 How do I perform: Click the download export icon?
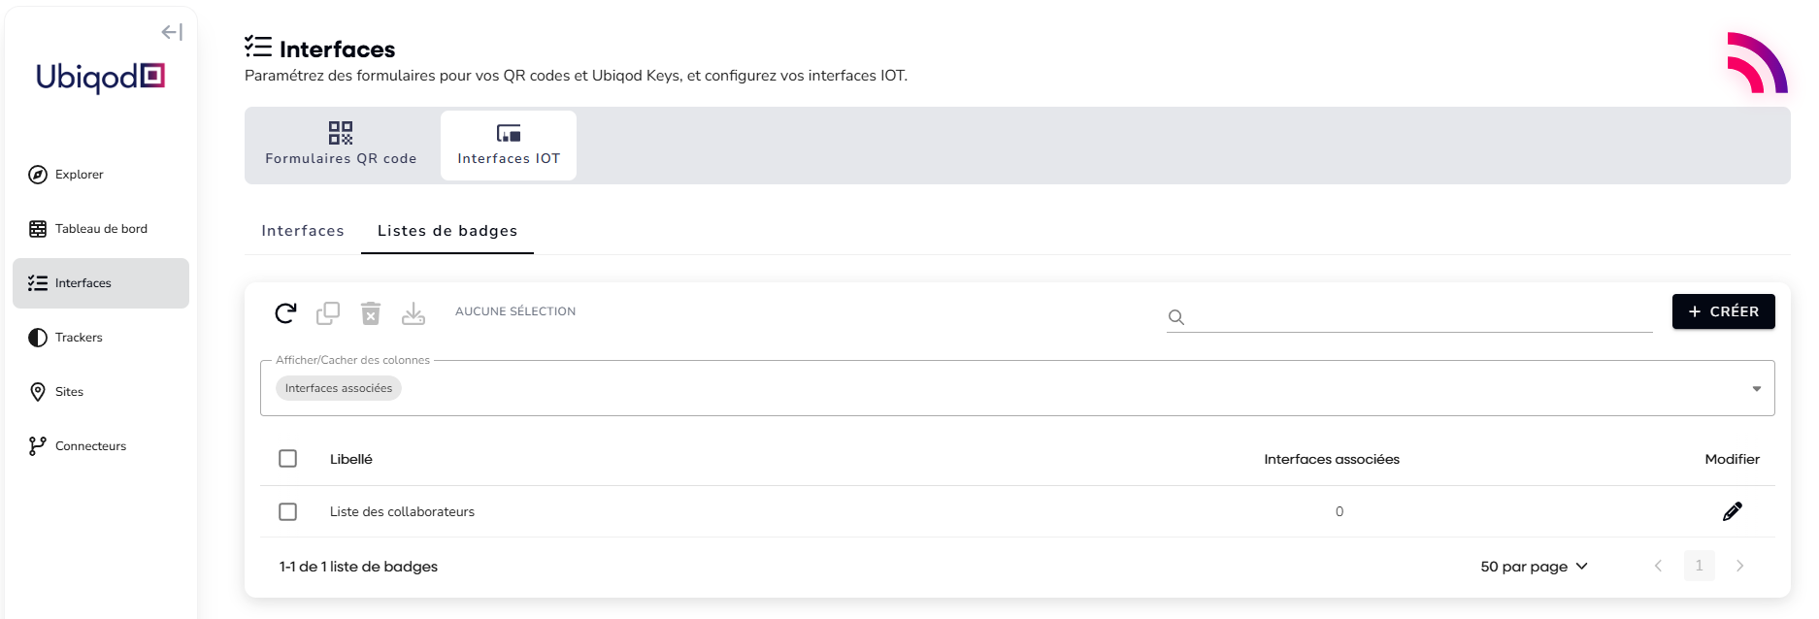point(413,312)
